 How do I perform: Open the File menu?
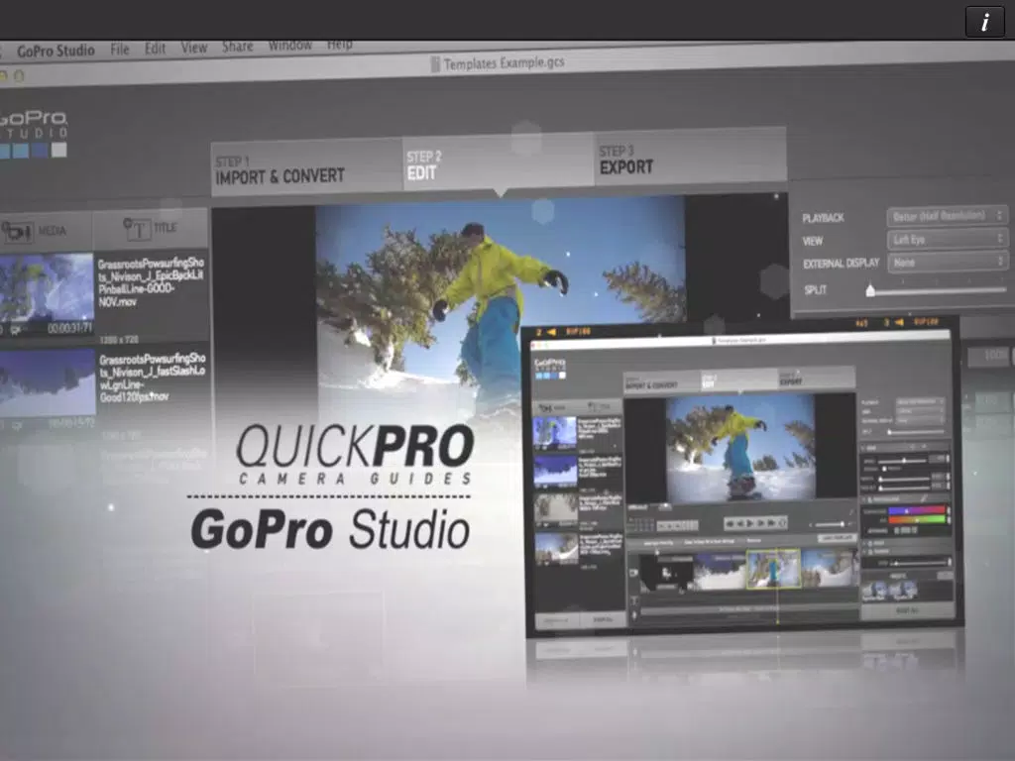[x=120, y=50]
